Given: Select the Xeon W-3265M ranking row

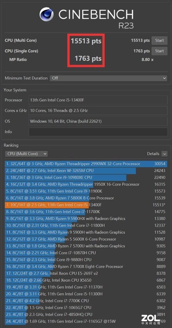Looking at the screenshot, I should (x=86, y=170).
